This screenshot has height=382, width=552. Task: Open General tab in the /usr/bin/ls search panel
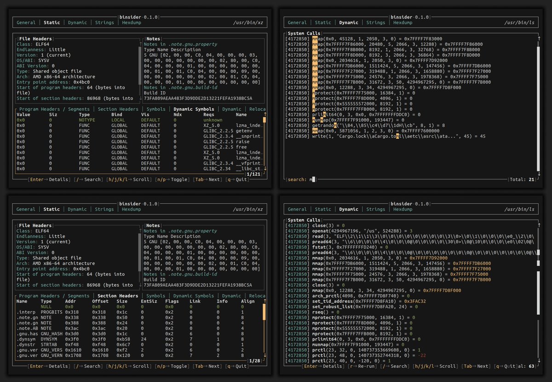297,22
